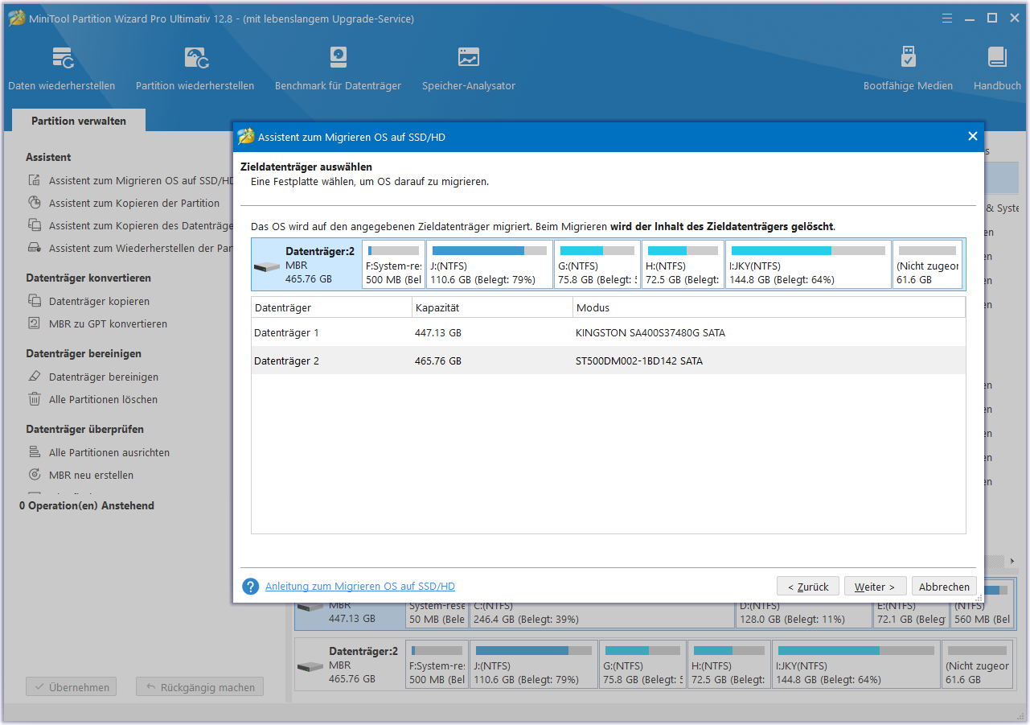Choose MBR zu GPT konvertieren
Viewport: 1030px width, 725px height.
click(x=108, y=324)
